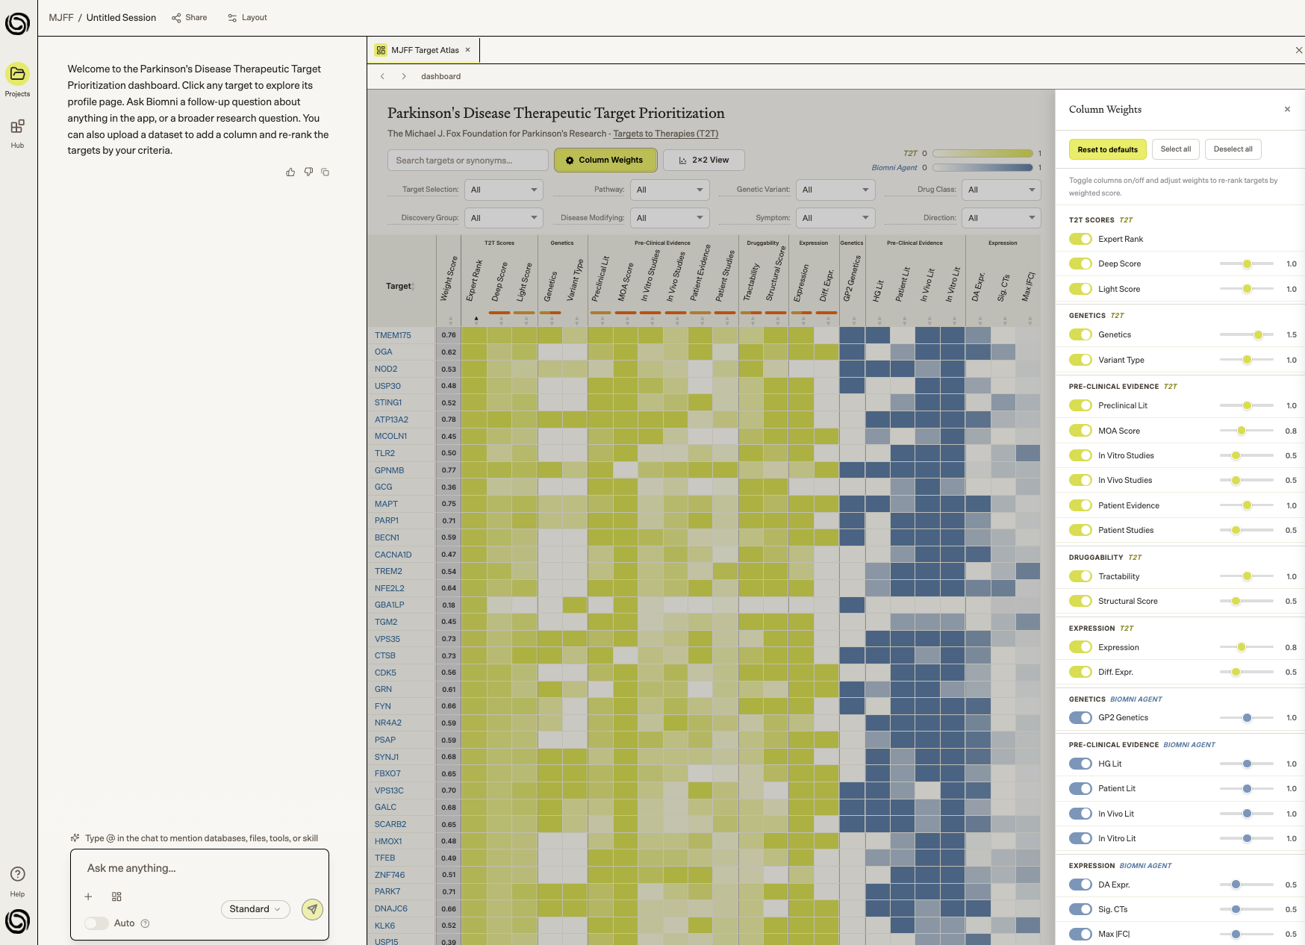Close the MJFF Target Atlas tab

(x=468, y=50)
